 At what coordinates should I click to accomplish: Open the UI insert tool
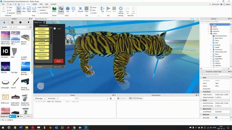[73, 9]
